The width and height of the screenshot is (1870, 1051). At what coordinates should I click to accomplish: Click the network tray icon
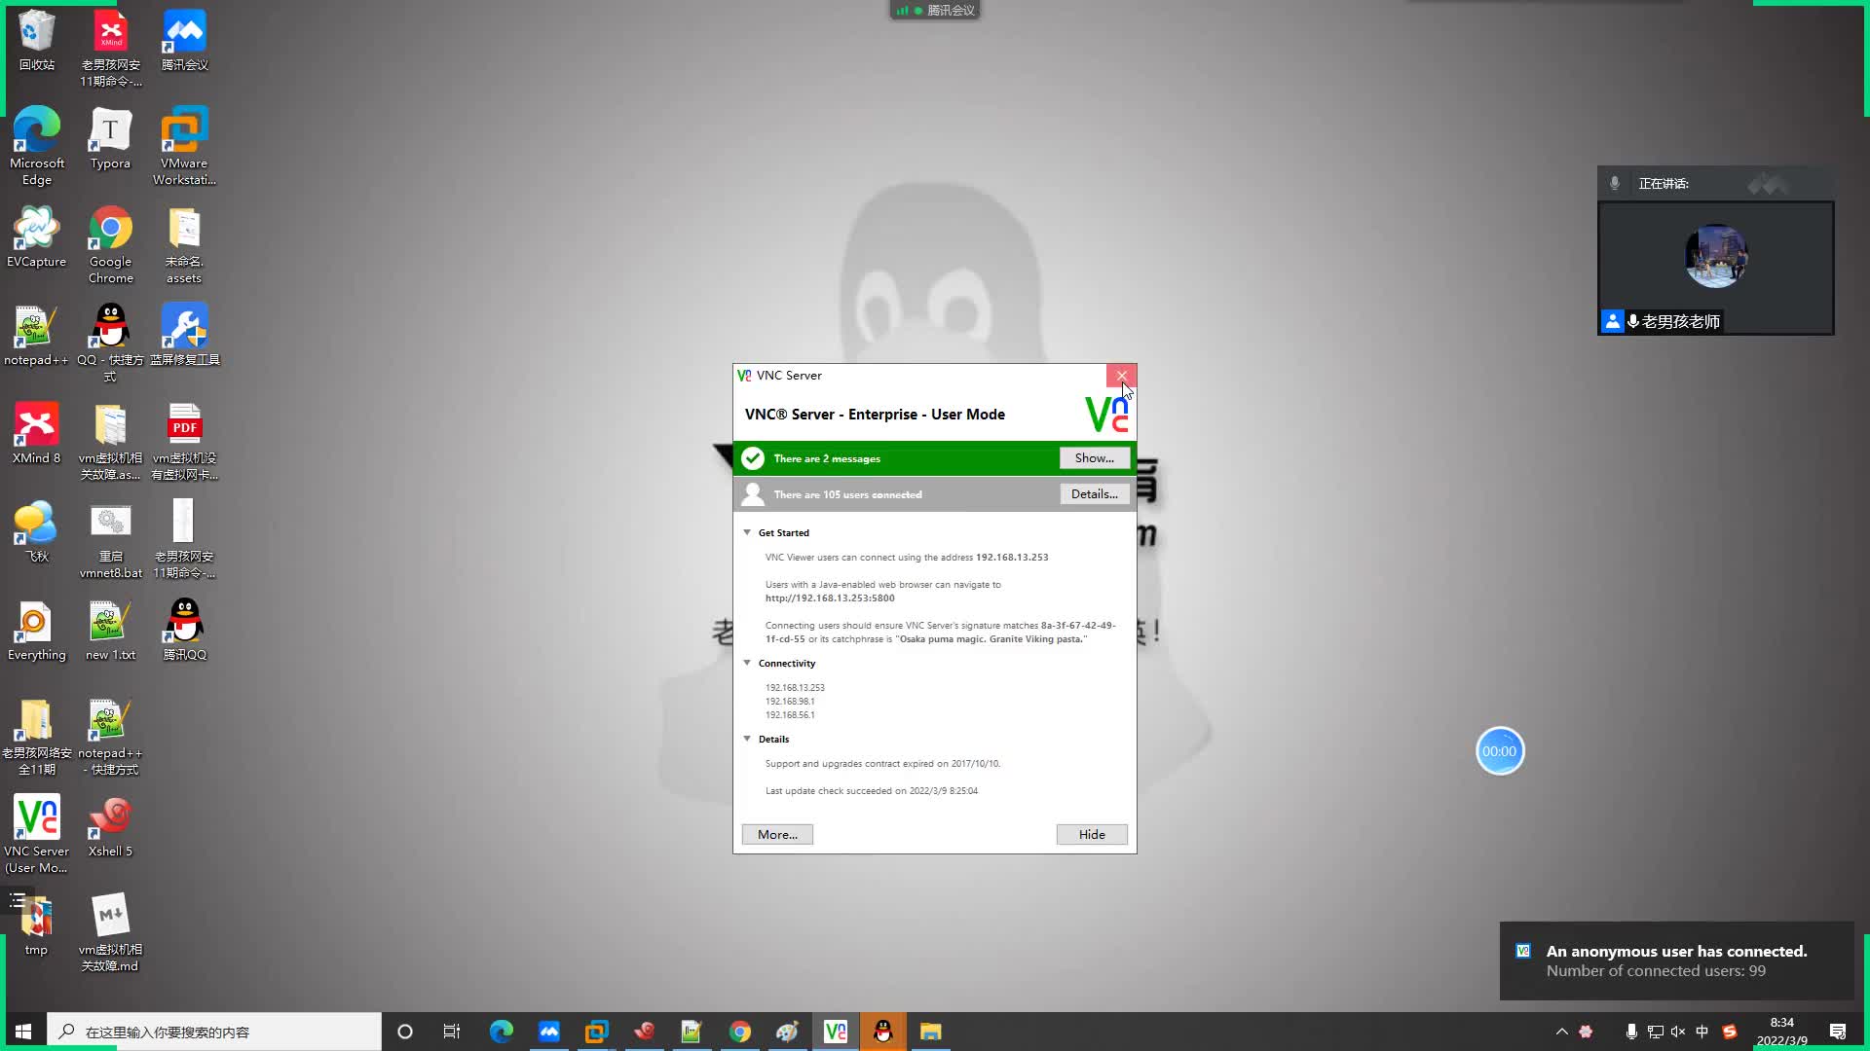point(1655,1032)
